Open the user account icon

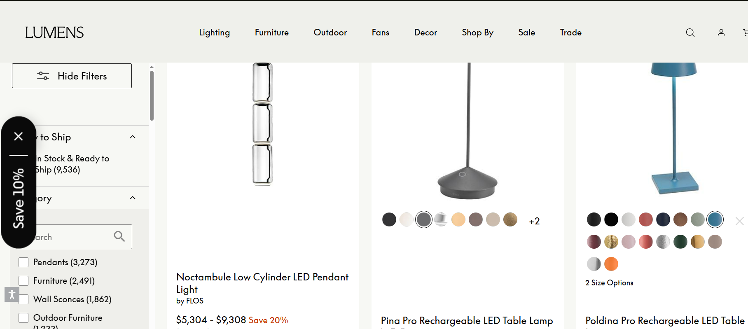[721, 33]
